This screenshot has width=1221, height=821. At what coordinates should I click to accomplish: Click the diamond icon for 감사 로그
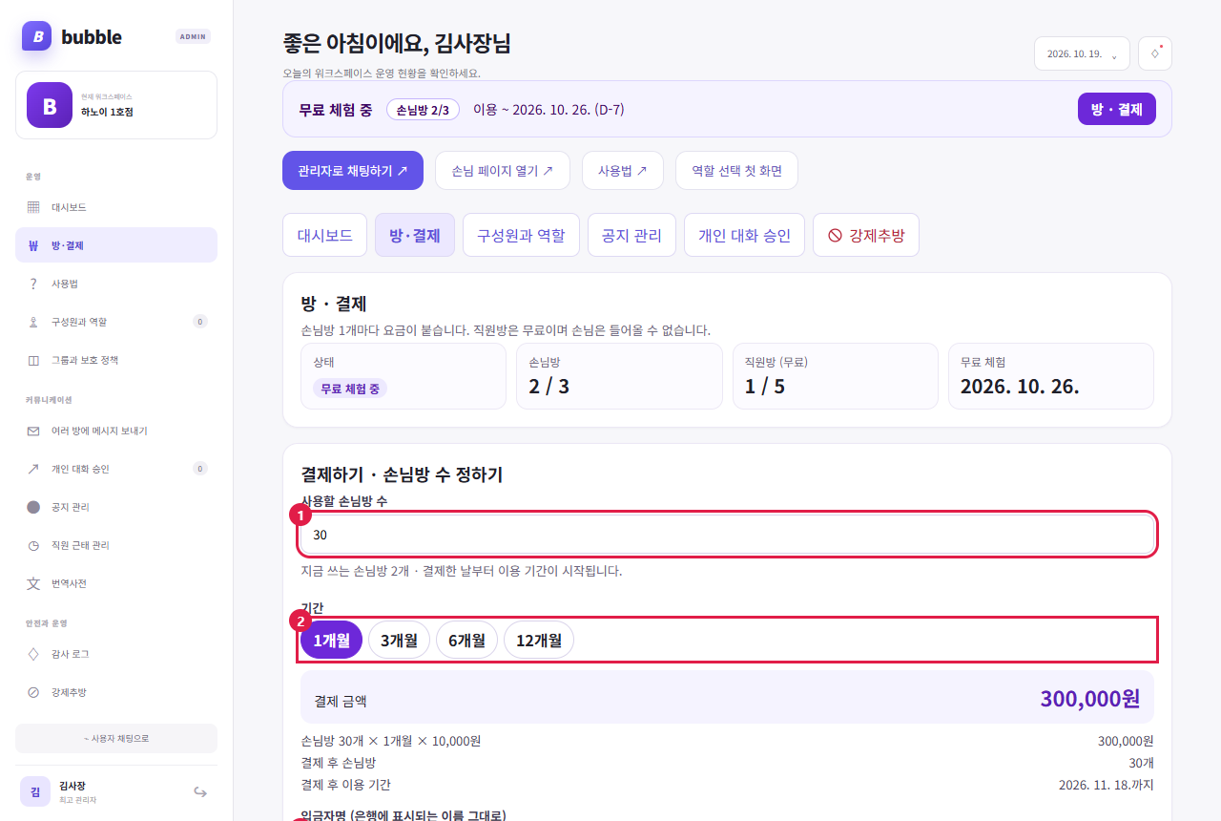[x=33, y=654]
